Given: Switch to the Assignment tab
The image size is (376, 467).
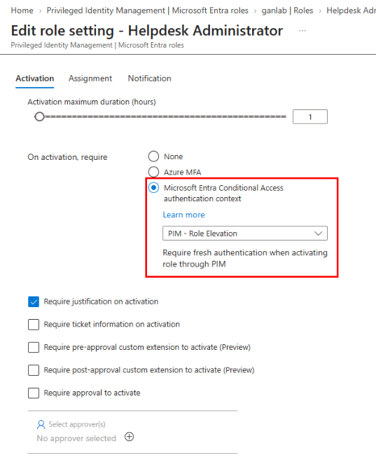Looking at the screenshot, I should point(90,79).
